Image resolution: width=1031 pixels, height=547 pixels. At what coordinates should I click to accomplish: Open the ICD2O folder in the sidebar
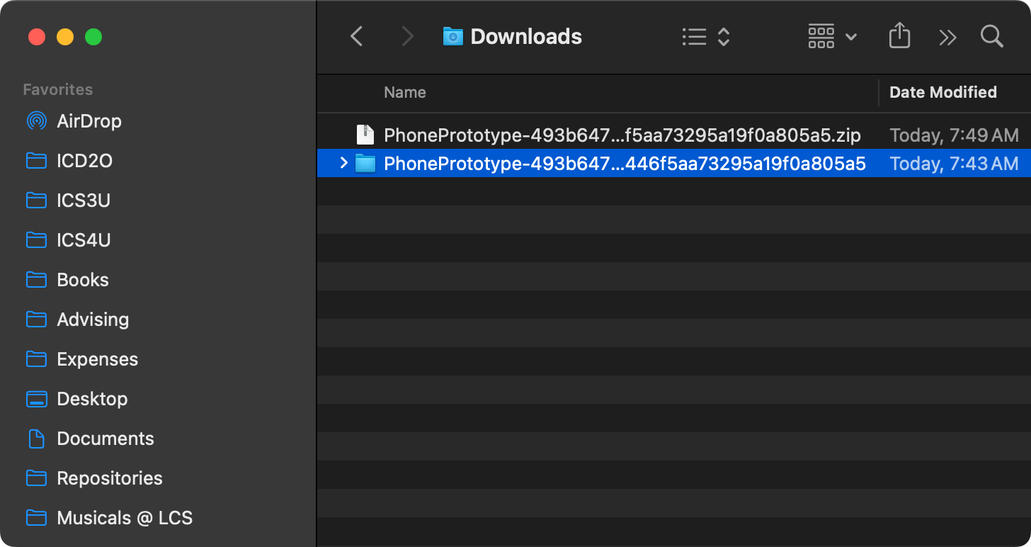pyautogui.click(x=84, y=160)
